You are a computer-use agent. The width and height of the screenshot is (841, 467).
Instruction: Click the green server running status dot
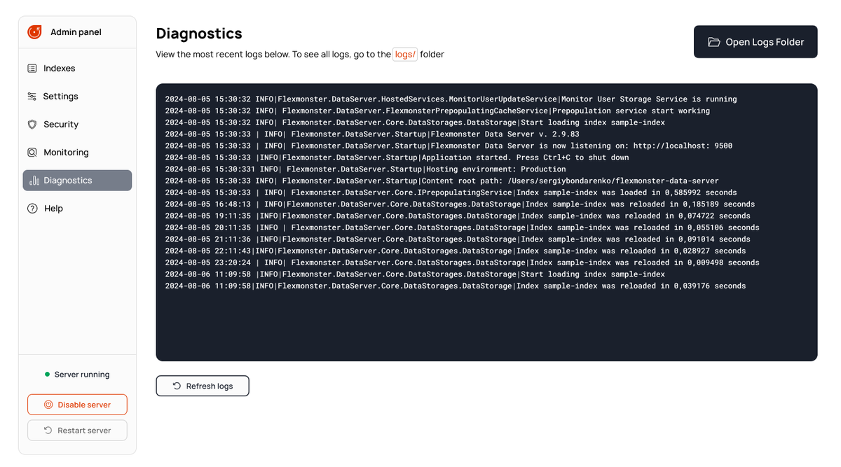(x=47, y=375)
